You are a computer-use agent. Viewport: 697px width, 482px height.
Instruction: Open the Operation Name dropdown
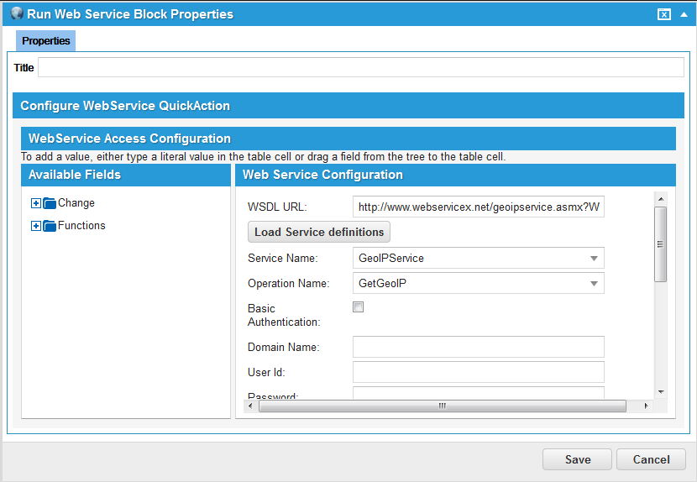click(x=594, y=284)
